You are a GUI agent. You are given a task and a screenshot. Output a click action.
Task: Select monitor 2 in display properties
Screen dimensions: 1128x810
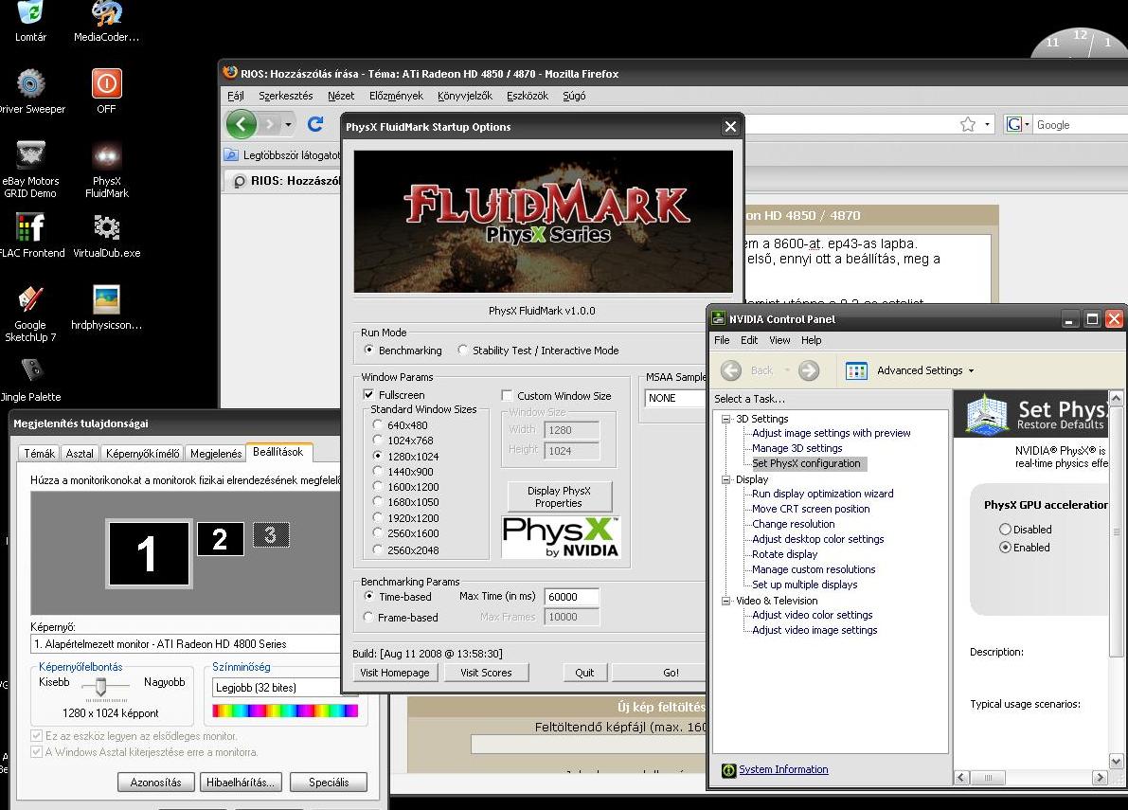[220, 539]
